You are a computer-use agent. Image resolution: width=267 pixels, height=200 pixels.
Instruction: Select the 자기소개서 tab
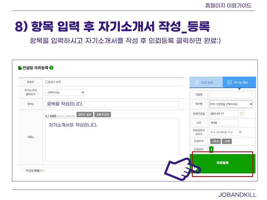coord(239,82)
